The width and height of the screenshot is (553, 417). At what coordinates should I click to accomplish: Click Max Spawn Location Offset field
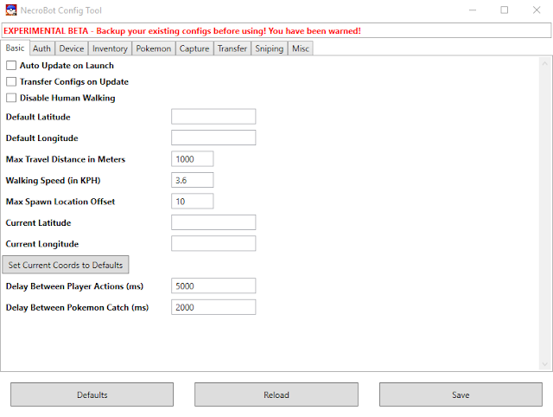click(x=192, y=202)
